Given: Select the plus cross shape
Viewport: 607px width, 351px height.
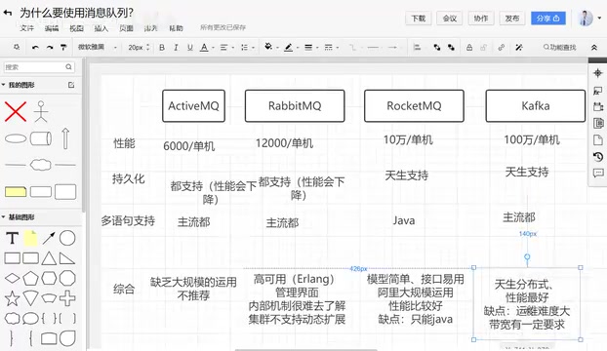Looking at the screenshot, I should click(x=67, y=298).
